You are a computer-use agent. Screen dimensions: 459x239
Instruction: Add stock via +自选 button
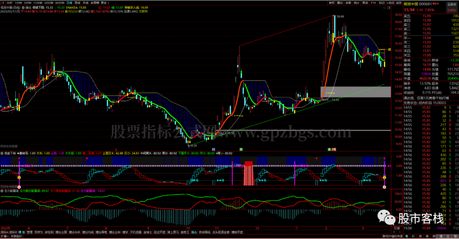point(391,3)
